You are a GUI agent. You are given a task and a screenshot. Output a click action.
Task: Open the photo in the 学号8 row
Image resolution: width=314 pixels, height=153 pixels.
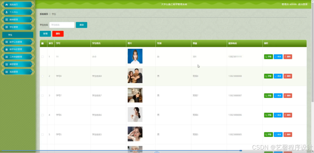(135, 76)
